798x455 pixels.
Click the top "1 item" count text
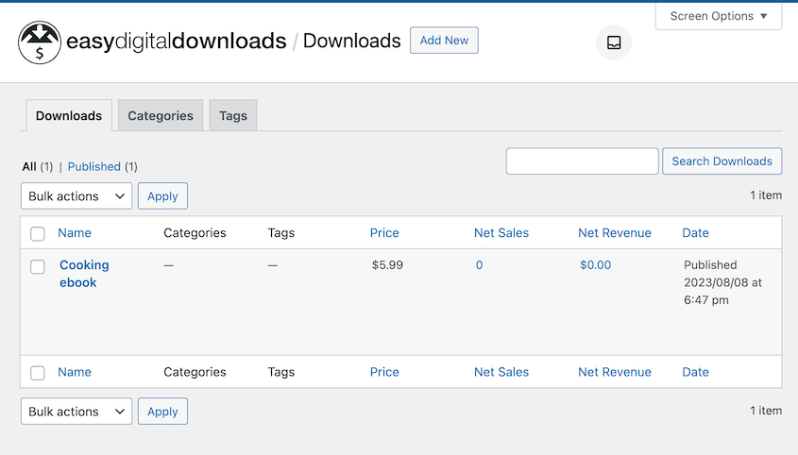[766, 194]
